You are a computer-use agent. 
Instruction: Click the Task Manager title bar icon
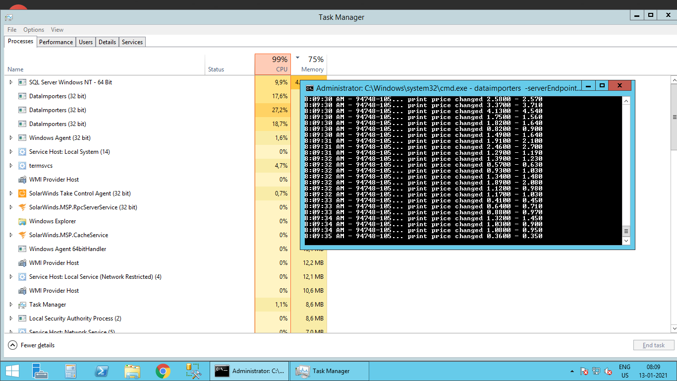point(9,17)
